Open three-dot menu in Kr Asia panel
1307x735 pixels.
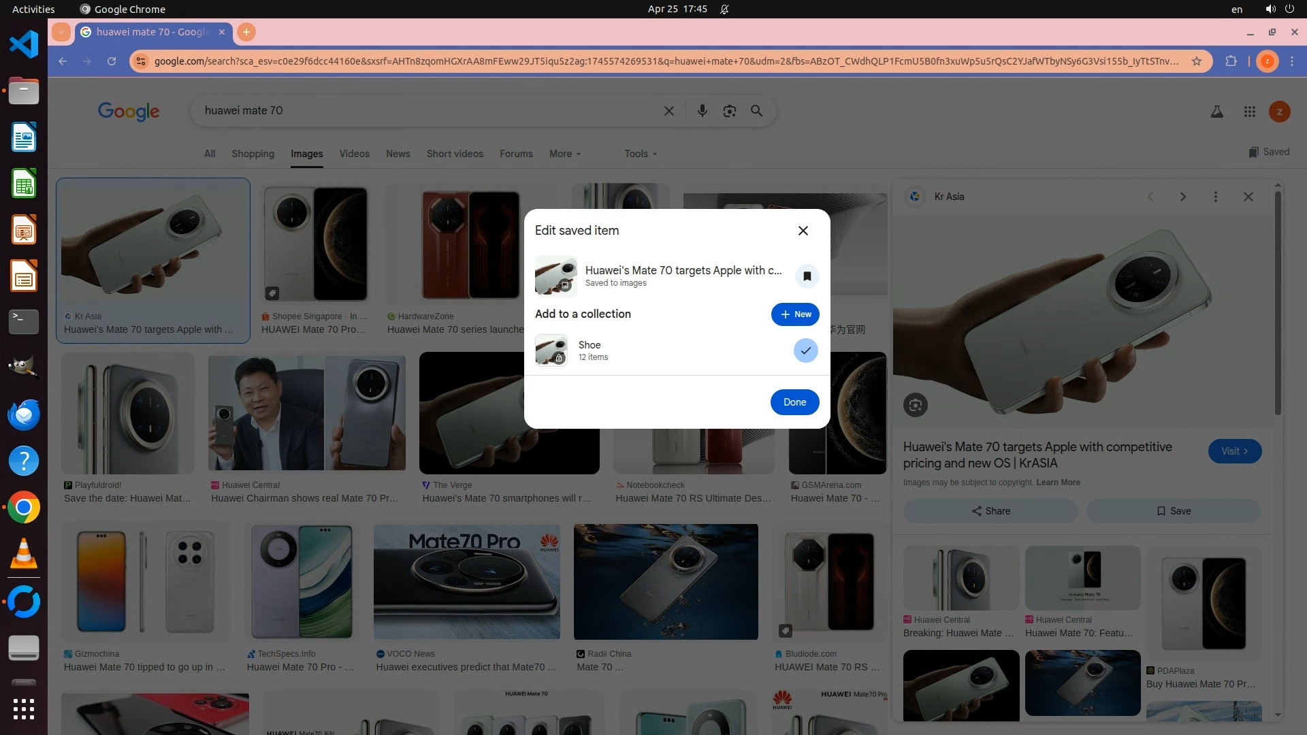1215,197
